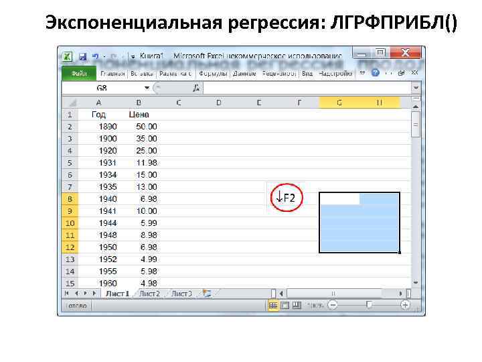Zoom out using the minus button
Screen dimensions: 482x362
coord(333,306)
